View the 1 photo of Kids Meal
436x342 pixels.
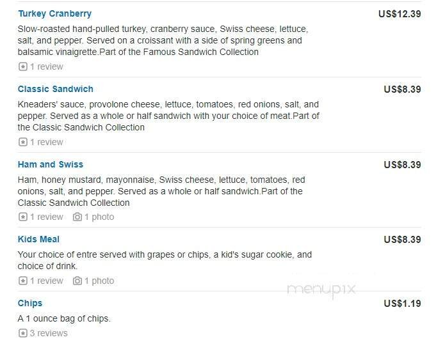tap(99, 281)
